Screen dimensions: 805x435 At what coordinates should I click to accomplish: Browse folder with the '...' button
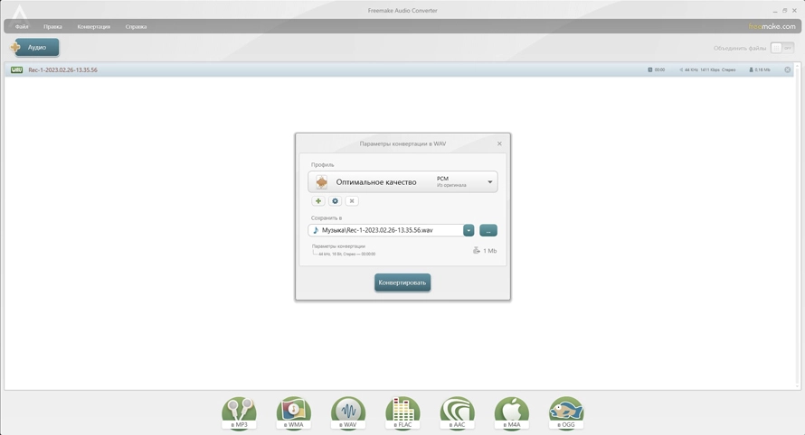tap(488, 230)
